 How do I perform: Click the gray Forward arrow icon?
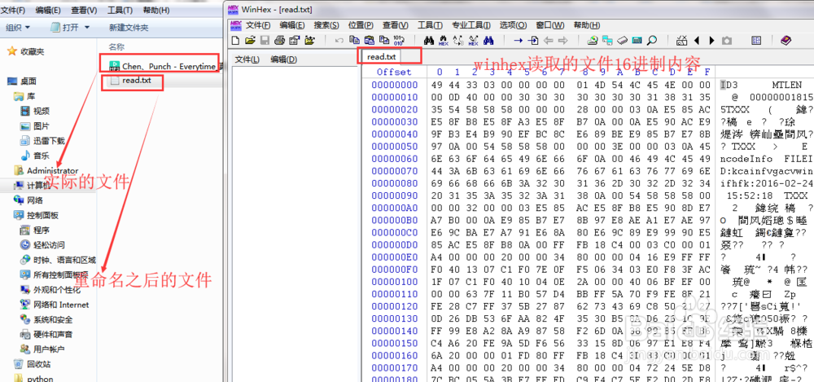click(562, 40)
